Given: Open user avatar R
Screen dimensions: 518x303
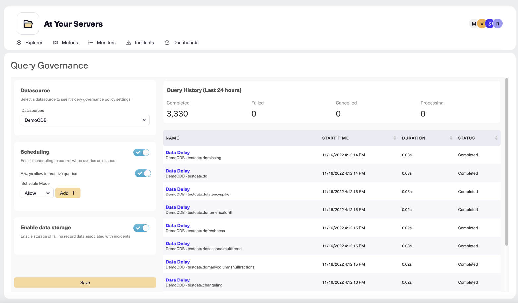Looking at the screenshot, I should click(498, 24).
